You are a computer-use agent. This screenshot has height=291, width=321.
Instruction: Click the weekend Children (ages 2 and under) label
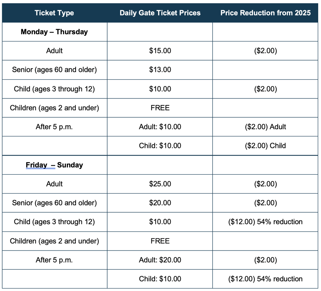pos(54,241)
